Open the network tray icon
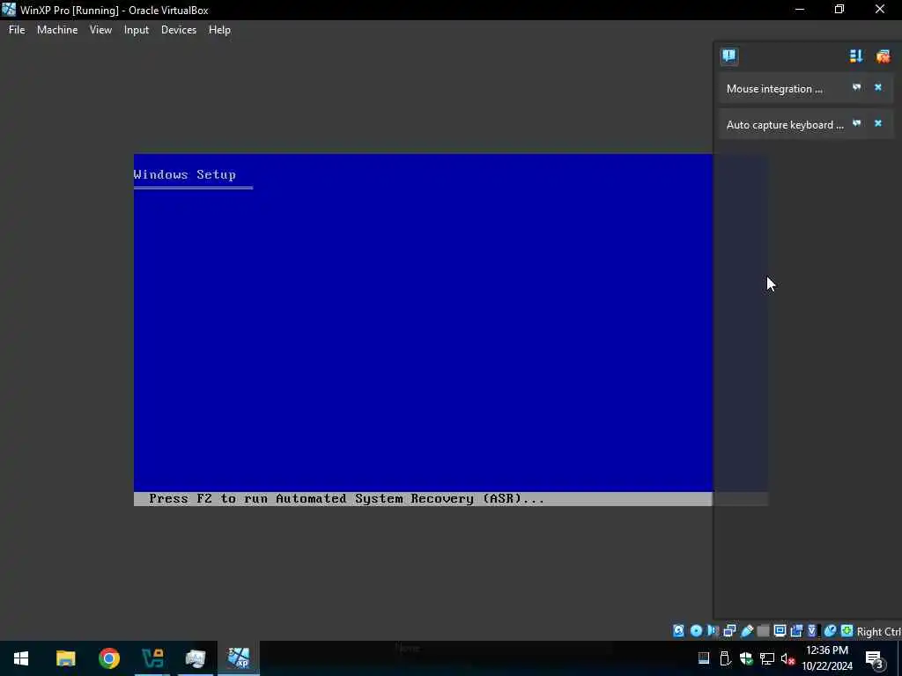Viewport: 902px width, 676px height. tap(767, 658)
